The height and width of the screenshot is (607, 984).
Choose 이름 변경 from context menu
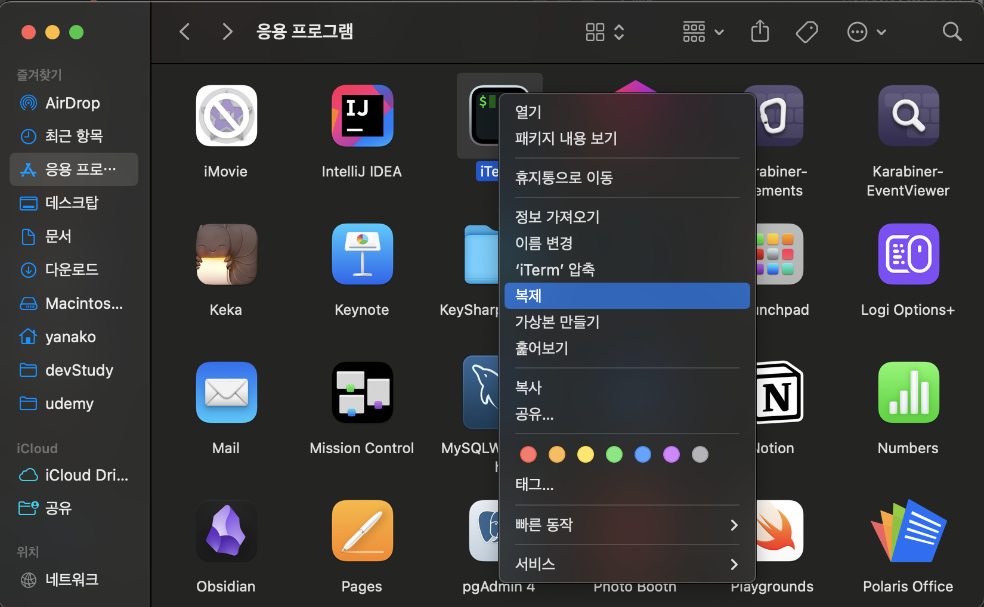click(627, 243)
